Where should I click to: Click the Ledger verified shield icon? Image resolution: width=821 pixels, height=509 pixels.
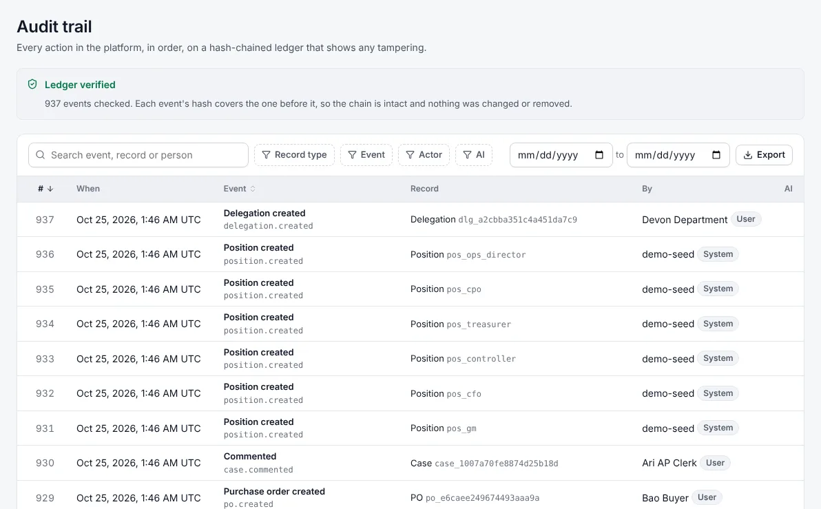pos(32,84)
